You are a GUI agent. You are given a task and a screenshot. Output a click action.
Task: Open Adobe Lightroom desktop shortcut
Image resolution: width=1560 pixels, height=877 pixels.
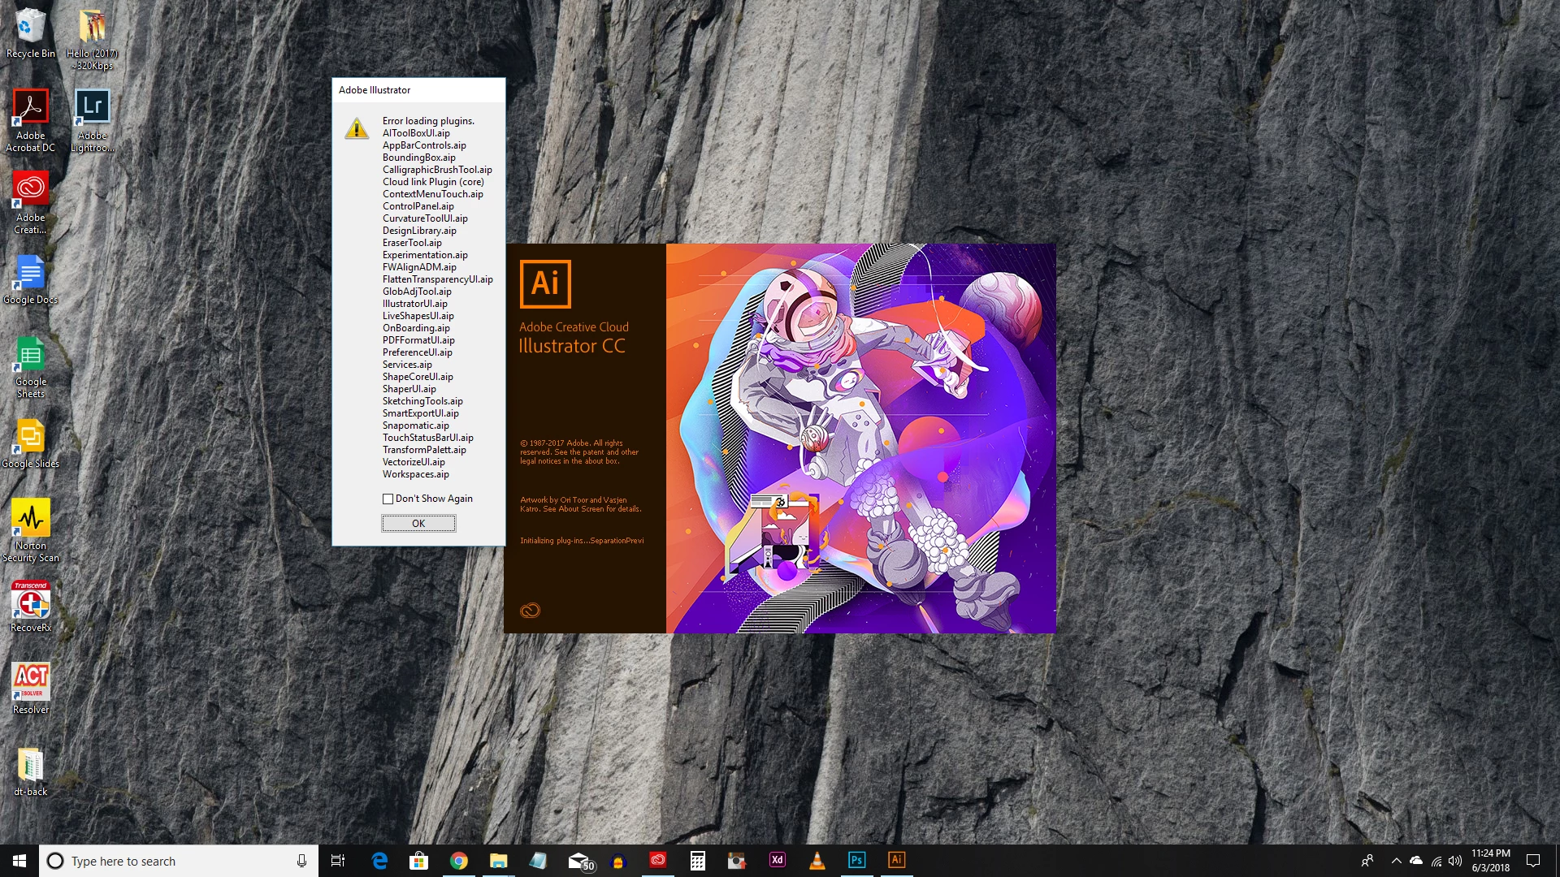tap(92, 107)
